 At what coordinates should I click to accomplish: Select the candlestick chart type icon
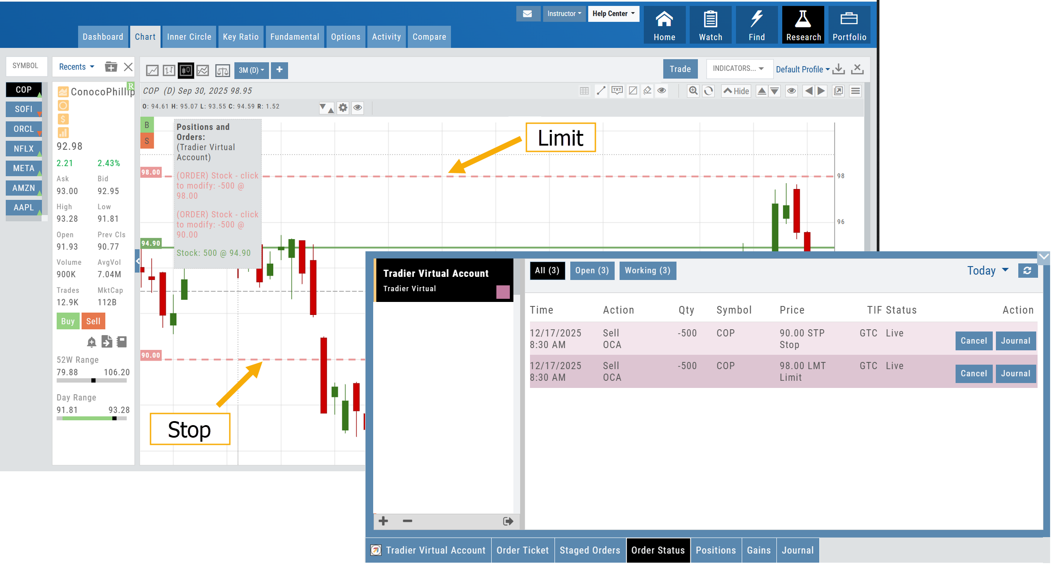[186, 70]
